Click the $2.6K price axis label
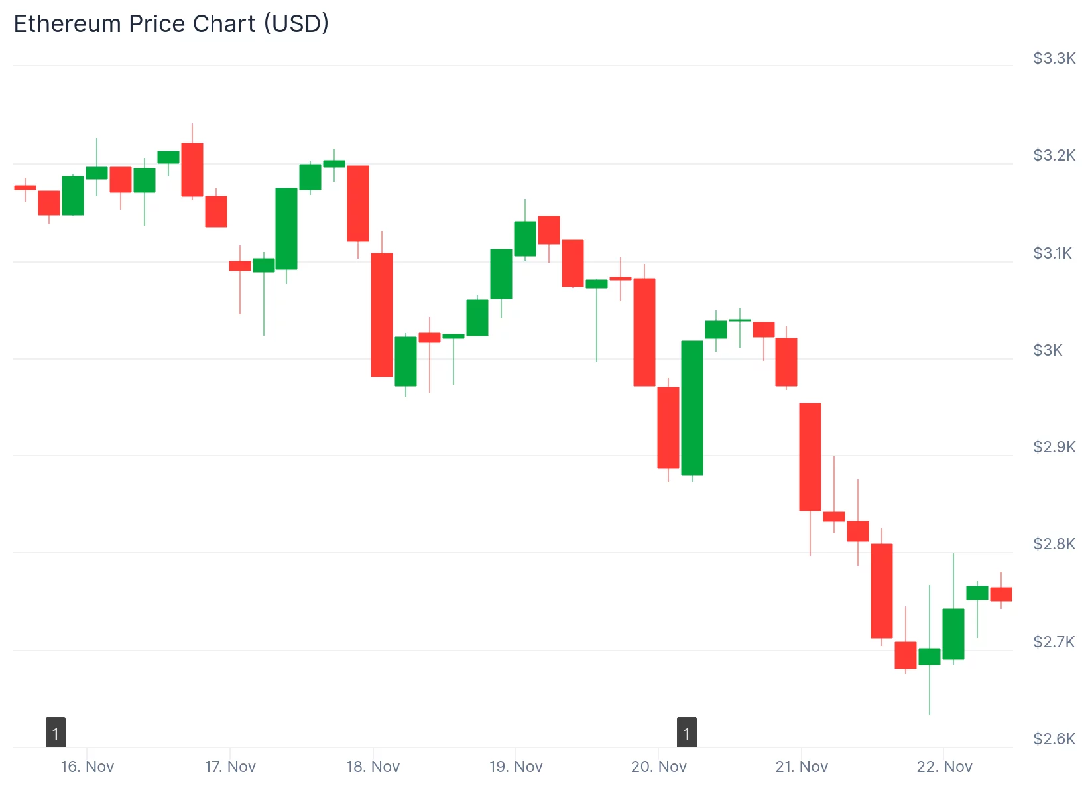The width and height of the screenshot is (1090, 796). point(1054,739)
